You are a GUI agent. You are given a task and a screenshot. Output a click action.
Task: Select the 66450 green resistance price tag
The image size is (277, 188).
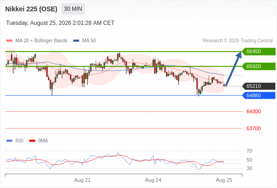(x=259, y=52)
